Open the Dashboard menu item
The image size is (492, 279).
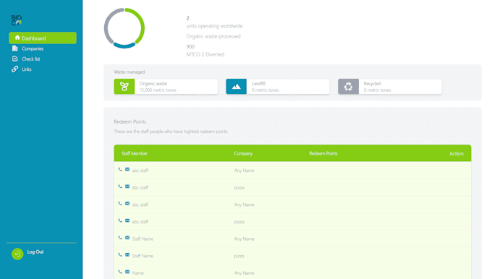pos(43,38)
